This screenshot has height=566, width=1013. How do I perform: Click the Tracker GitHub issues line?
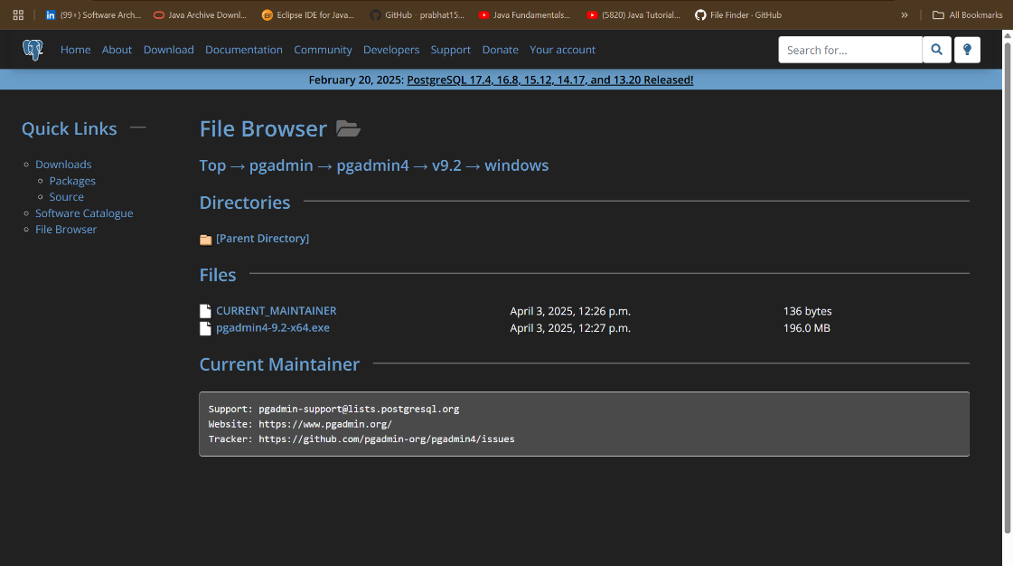pos(361,439)
